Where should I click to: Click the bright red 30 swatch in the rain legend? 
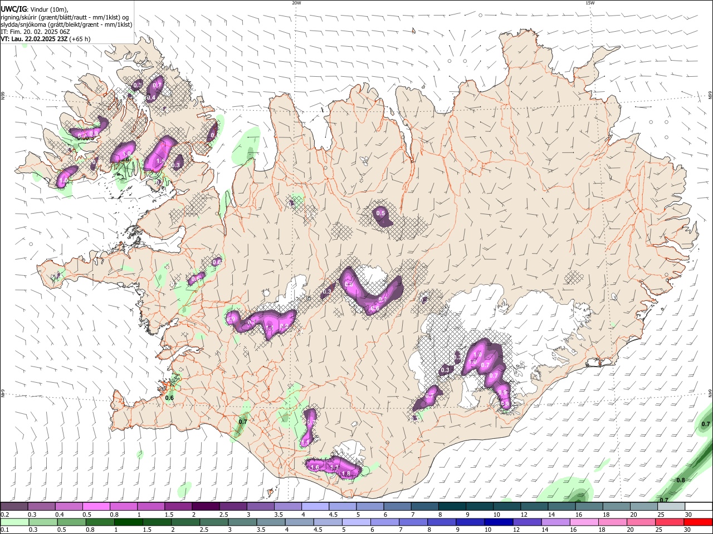[x=698, y=522]
